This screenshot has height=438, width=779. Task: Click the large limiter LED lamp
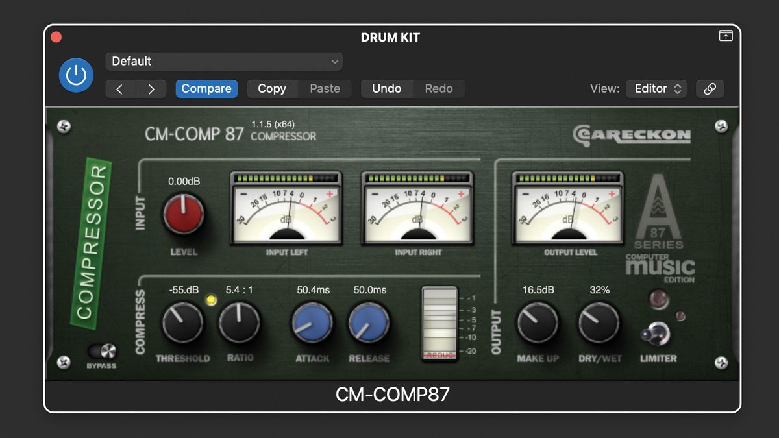click(x=658, y=299)
